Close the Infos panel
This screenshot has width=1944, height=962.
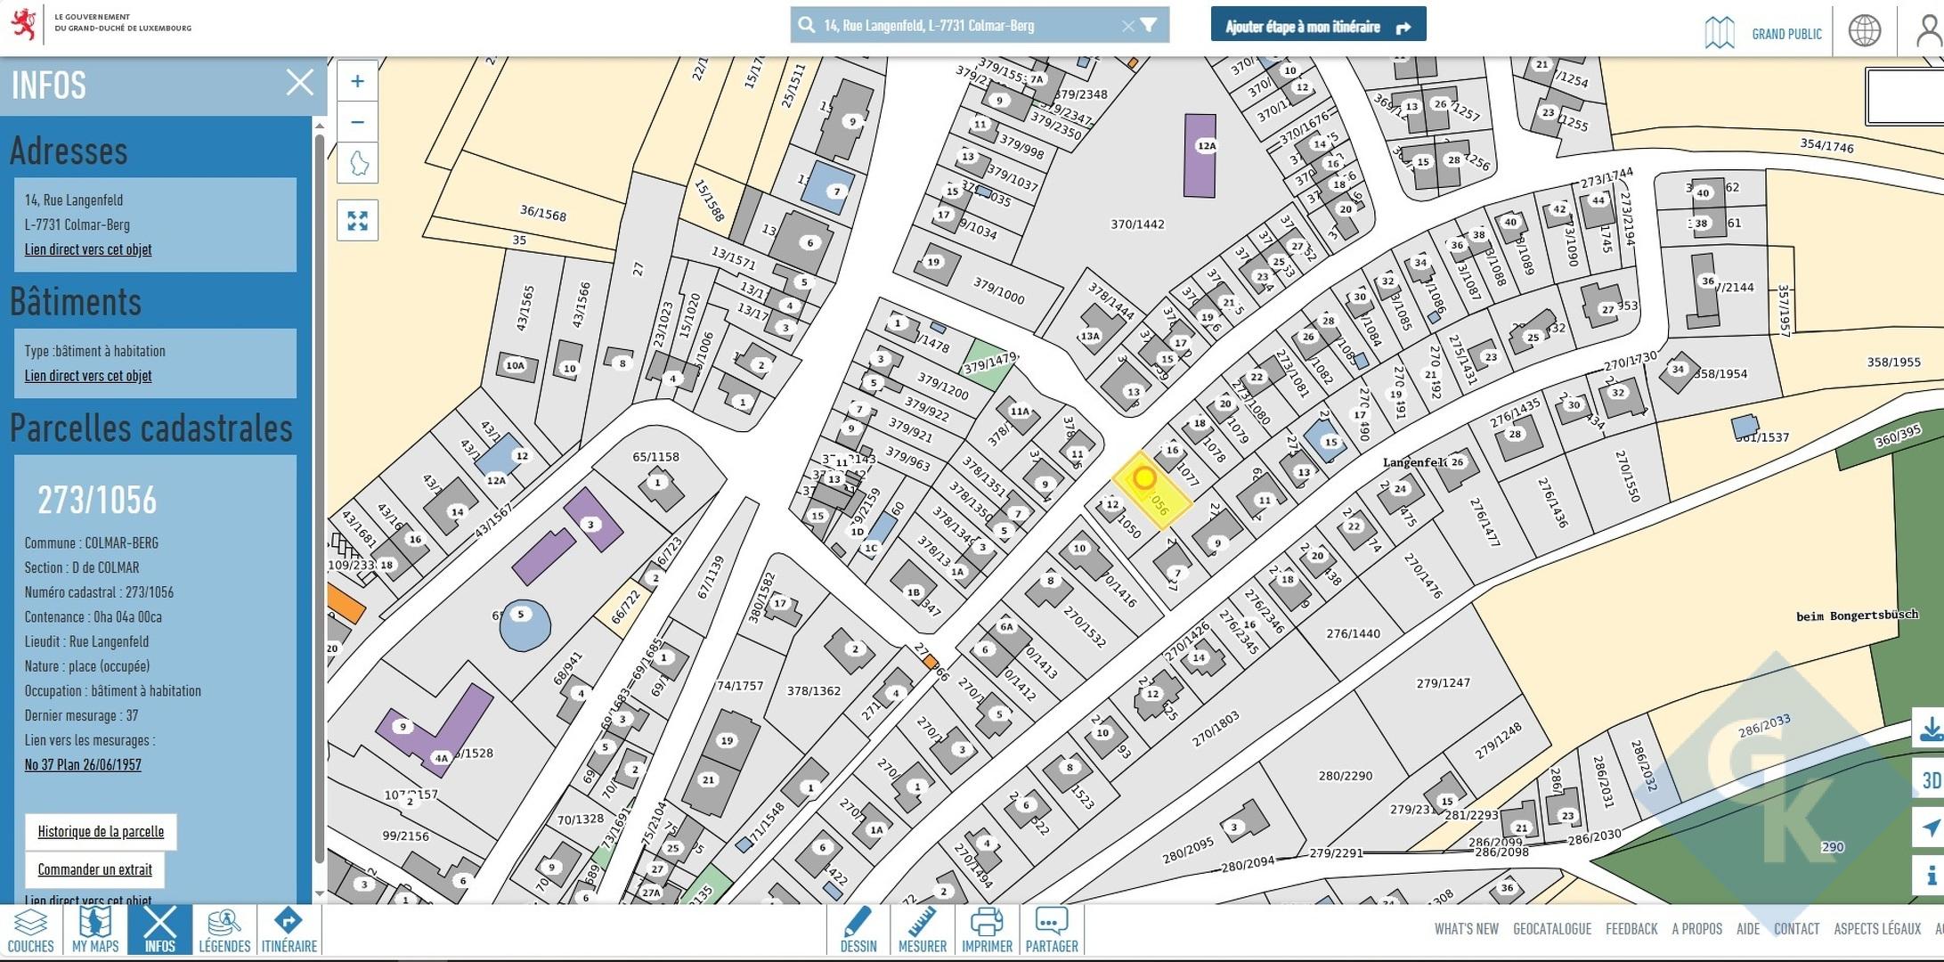[x=299, y=83]
